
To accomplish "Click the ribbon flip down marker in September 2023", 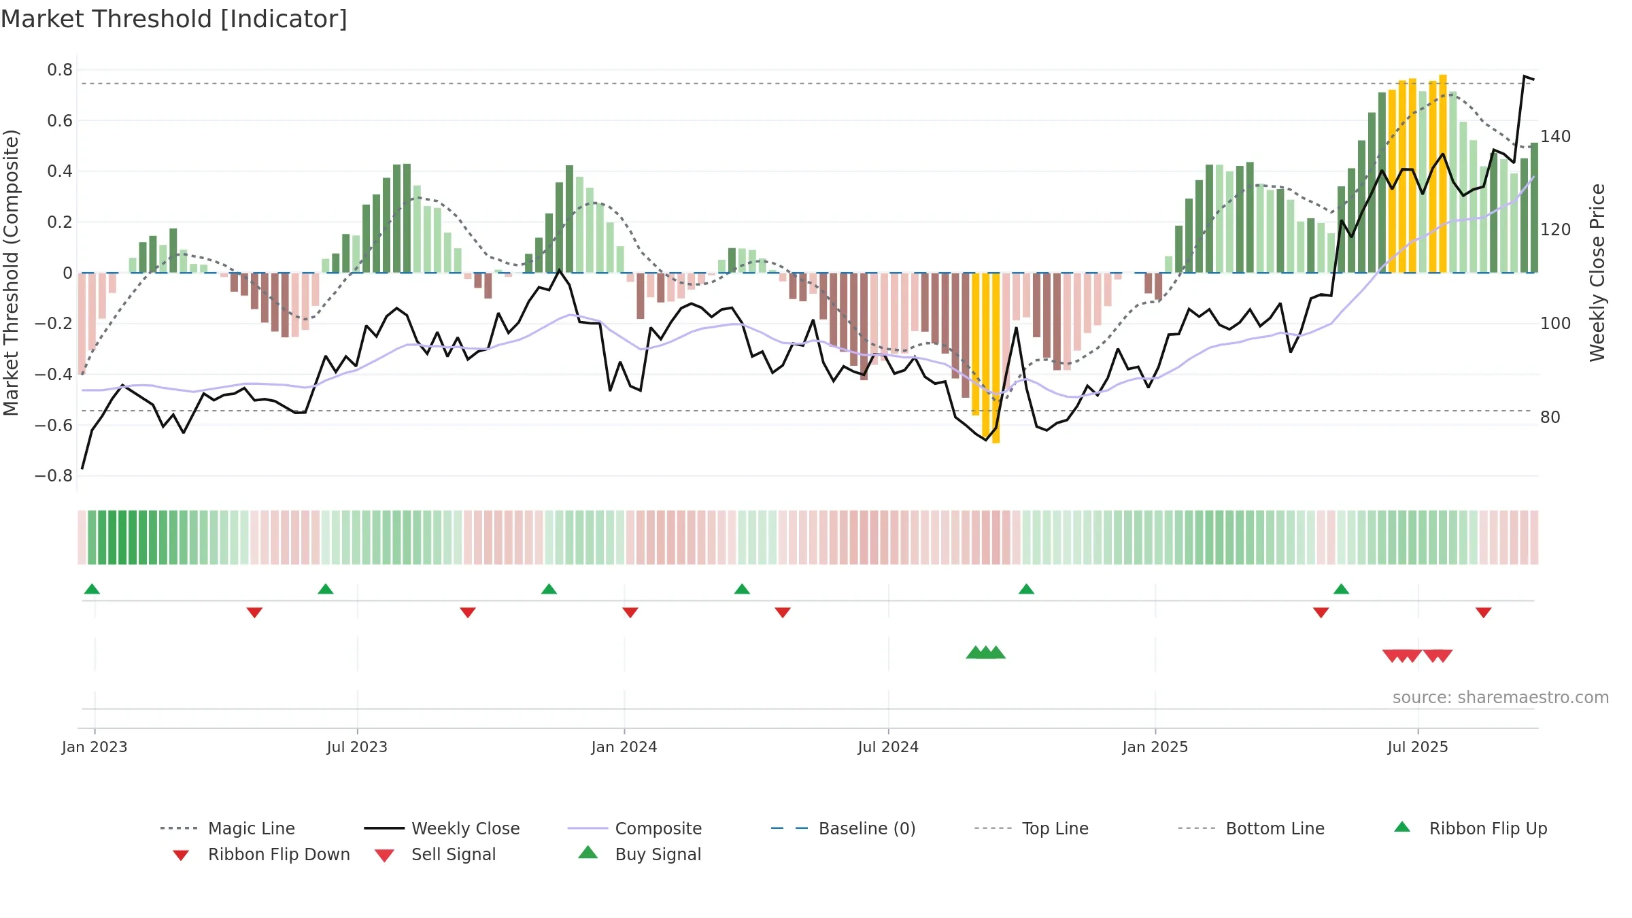I will click(x=468, y=613).
